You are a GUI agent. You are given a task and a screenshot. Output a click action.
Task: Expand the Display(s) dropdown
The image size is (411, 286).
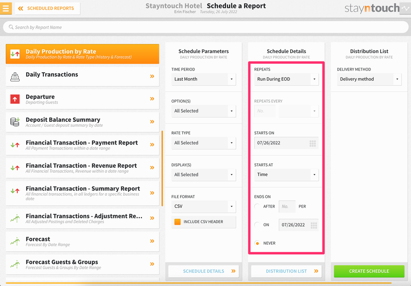[x=204, y=175]
